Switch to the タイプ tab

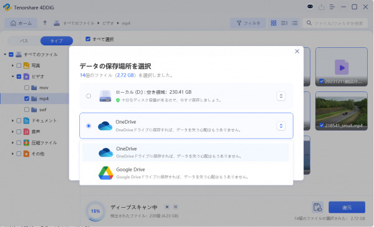(57, 40)
